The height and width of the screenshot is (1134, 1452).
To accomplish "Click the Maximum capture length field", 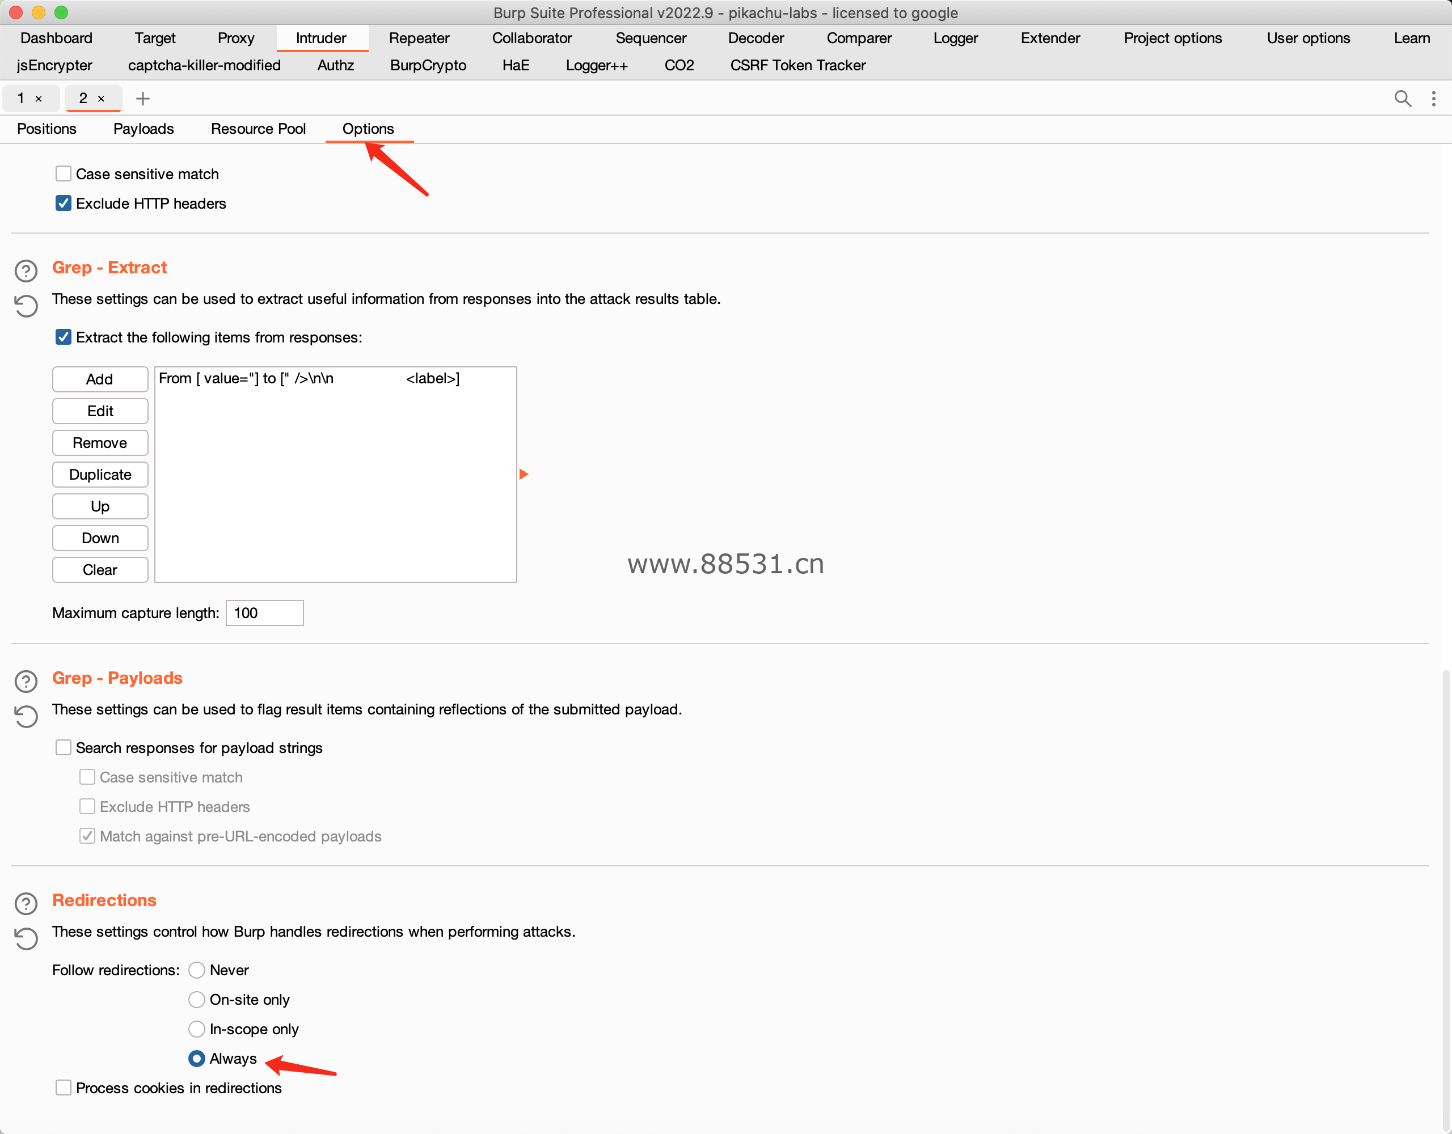I will click(265, 613).
